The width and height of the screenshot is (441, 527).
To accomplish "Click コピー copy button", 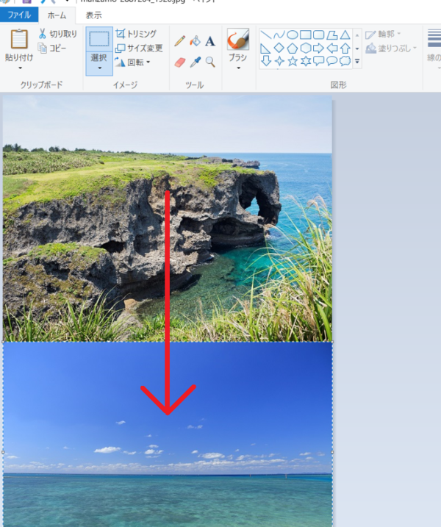I will point(52,49).
